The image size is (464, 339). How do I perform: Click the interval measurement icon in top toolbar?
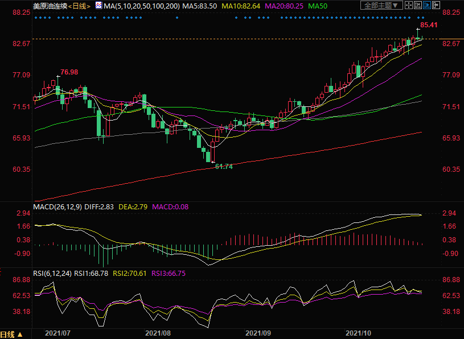[418, 5]
